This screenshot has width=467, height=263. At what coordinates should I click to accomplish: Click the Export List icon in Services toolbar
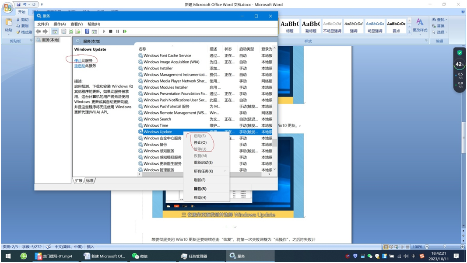[x=78, y=31]
